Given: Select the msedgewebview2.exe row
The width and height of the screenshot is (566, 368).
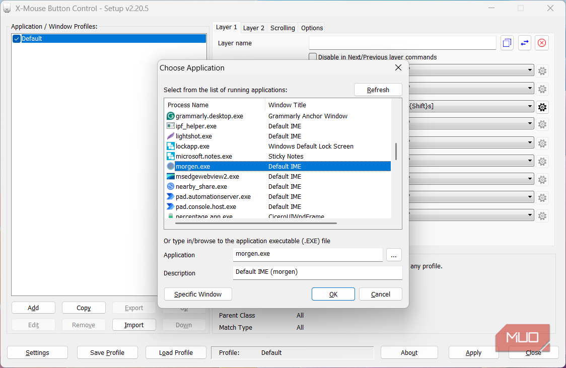Looking at the screenshot, I should point(278,176).
